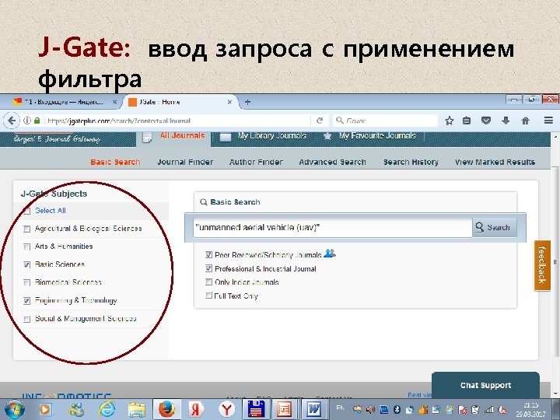Reload the page with refresh icon
560x420 pixels.
click(x=320, y=121)
